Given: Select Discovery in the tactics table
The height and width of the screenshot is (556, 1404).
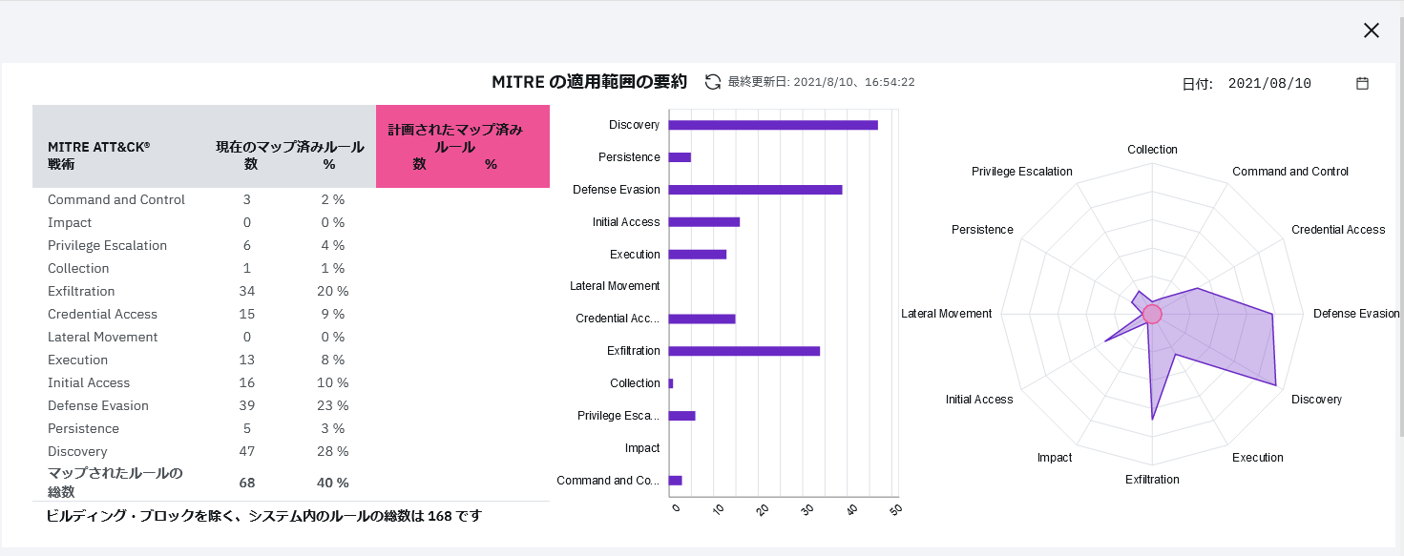Looking at the screenshot, I should [77, 451].
